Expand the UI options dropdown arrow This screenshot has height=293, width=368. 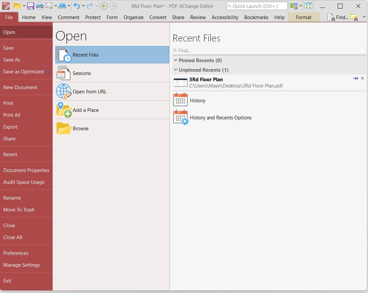click(301, 6)
